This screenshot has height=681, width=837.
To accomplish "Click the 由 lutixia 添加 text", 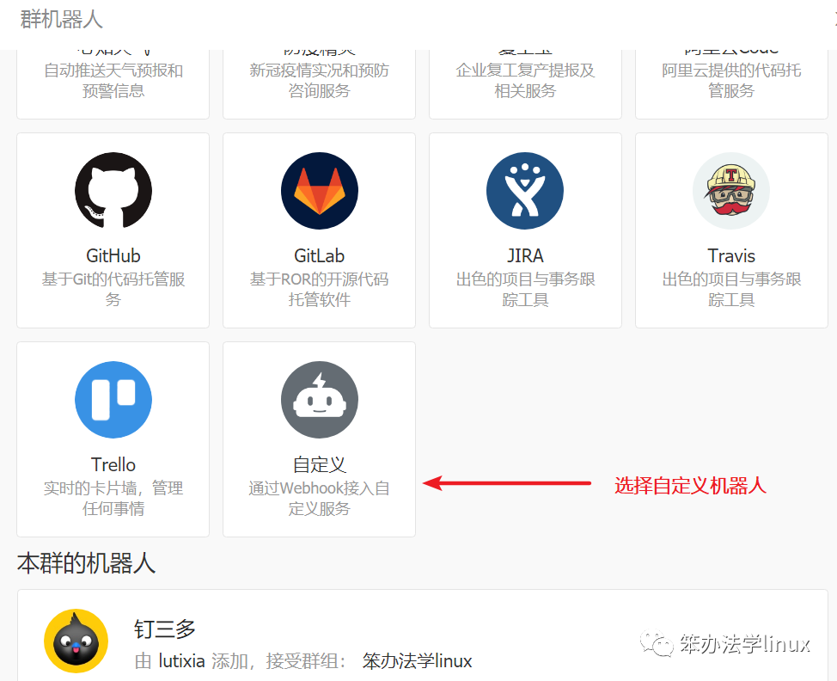I will [192, 661].
